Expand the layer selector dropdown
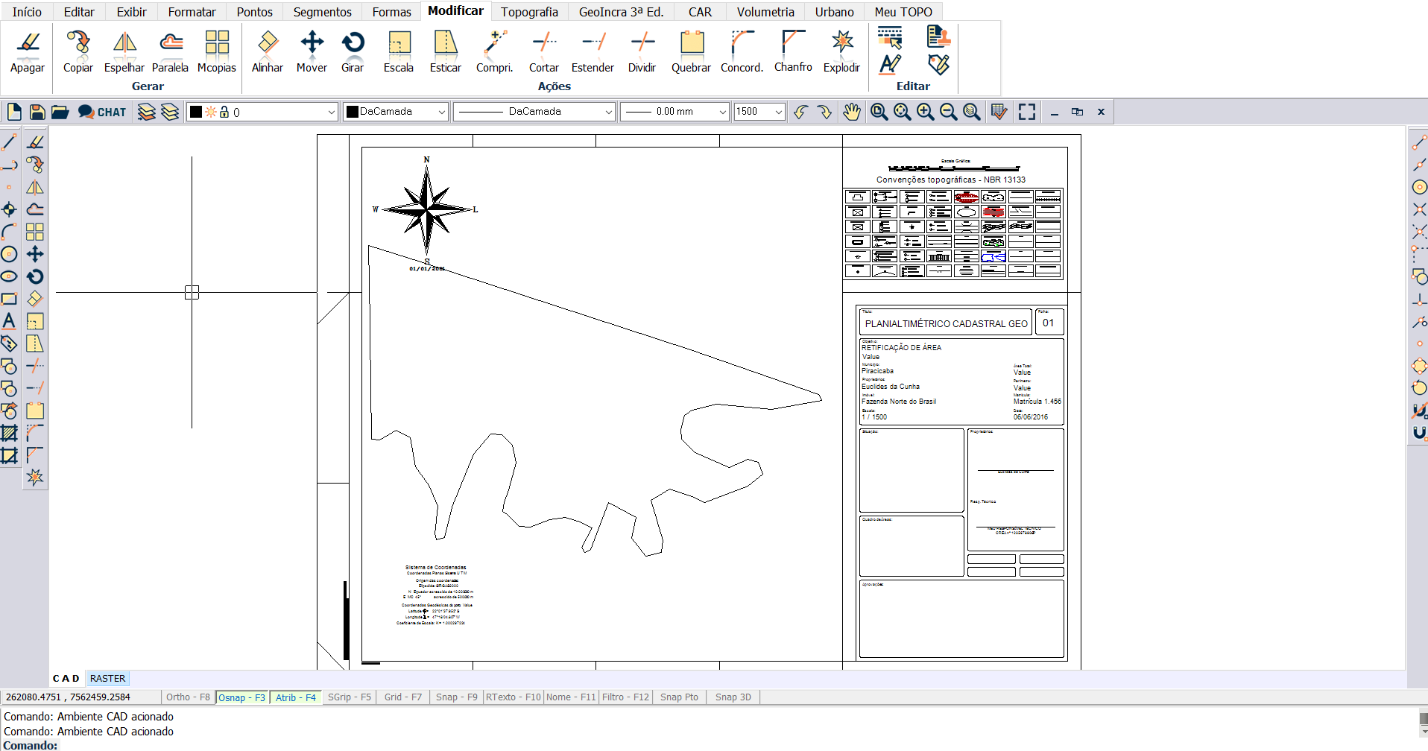The height and width of the screenshot is (751, 1428). [331, 112]
